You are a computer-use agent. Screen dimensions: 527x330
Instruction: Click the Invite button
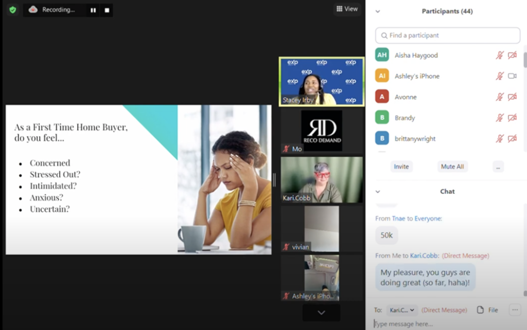(x=401, y=167)
